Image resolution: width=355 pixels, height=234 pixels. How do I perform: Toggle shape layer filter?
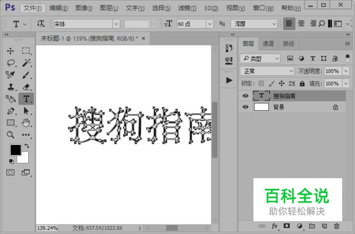tap(324, 58)
